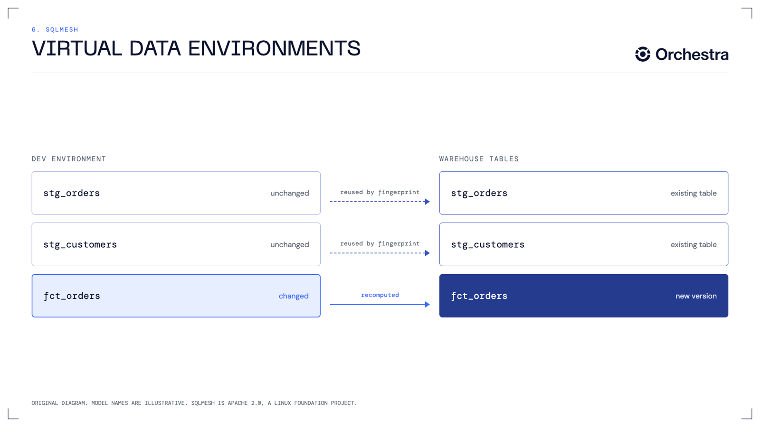Click the Orchestra logo icon

tap(643, 54)
